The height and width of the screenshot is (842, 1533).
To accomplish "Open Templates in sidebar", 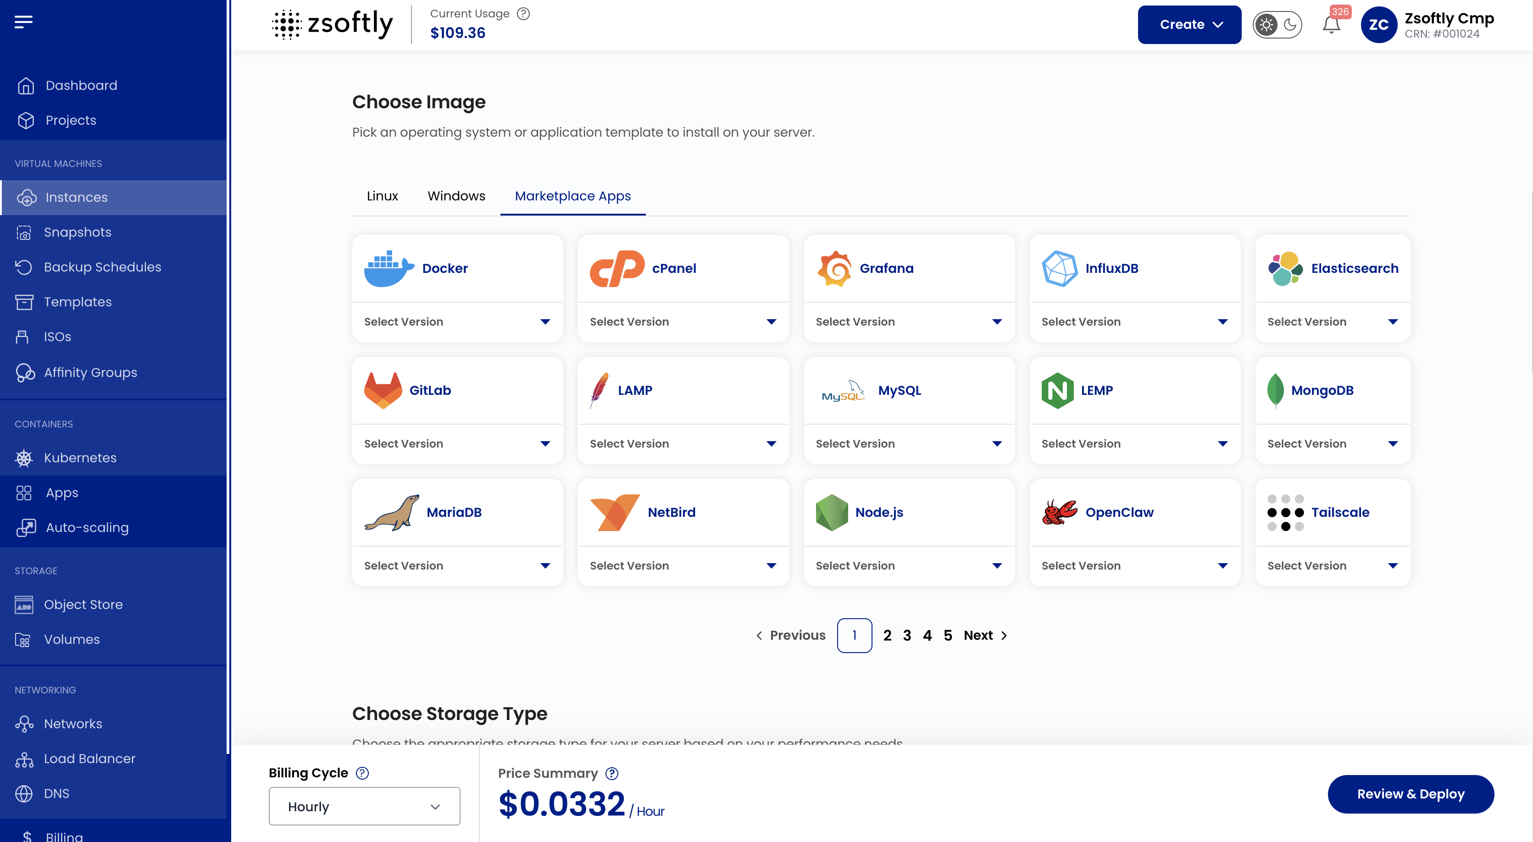I will pos(113,302).
